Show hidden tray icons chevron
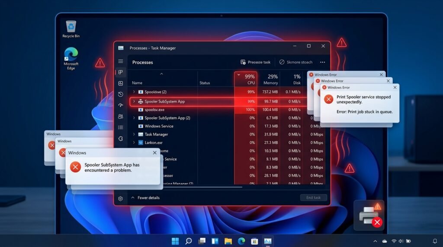Screen dimensions: 443x247 tap(375, 241)
